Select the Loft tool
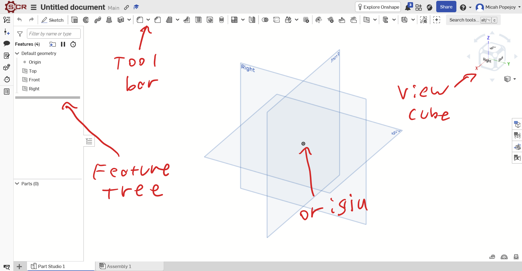The height and width of the screenshot is (271, 522). 109,20
